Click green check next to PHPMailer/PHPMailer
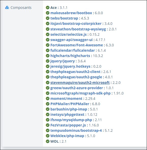The width and height of the screenshot is (147, 150). coord(48,104)
